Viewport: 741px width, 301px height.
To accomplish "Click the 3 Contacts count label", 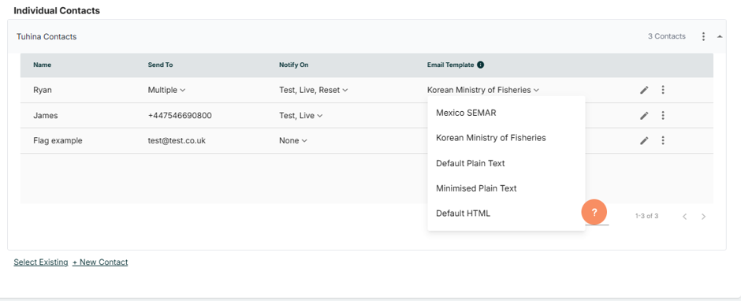I will (666, 36).
